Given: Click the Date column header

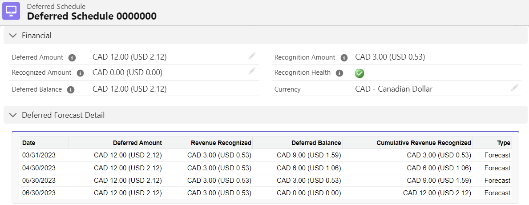Looking at the screenshot, I should pos(29,143).
